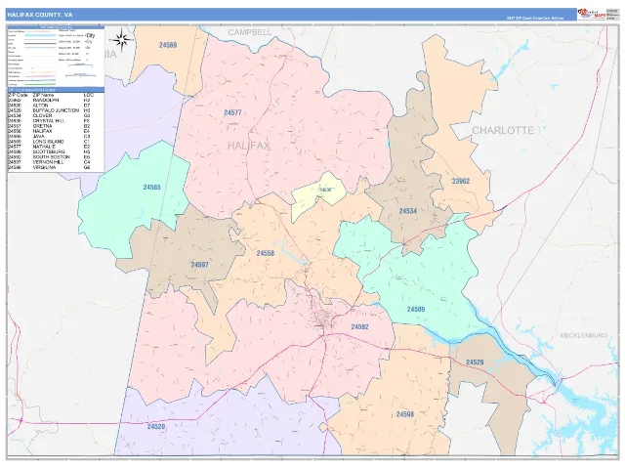The width and height of the screenshot is (625, 469).
Task: Click the 24529 ZIP label on map
Action: pos(475,362)
